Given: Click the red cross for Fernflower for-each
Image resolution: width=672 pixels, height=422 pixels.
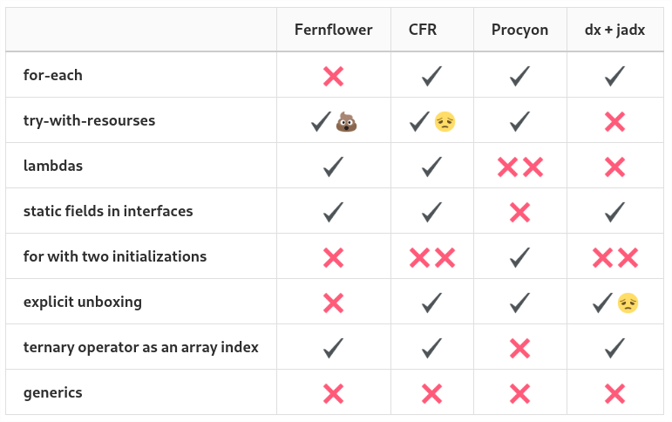Looking at the screenshot, I should tap(334, 77).
